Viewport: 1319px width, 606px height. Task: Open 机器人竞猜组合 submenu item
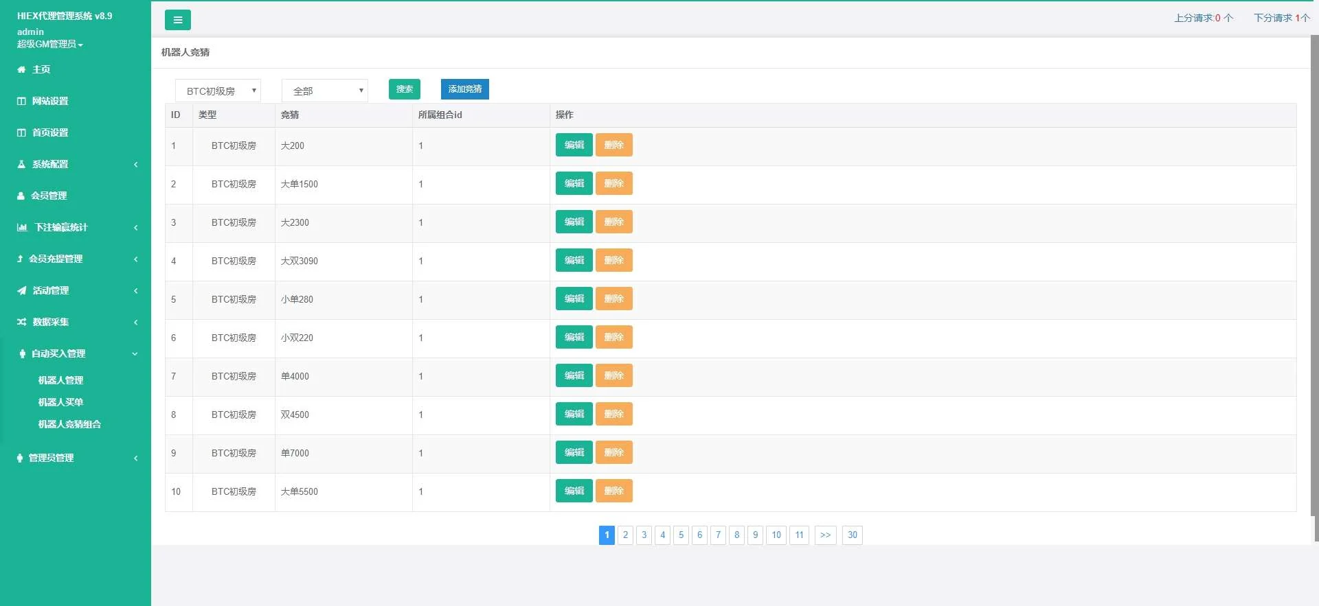tap(69, 424)
